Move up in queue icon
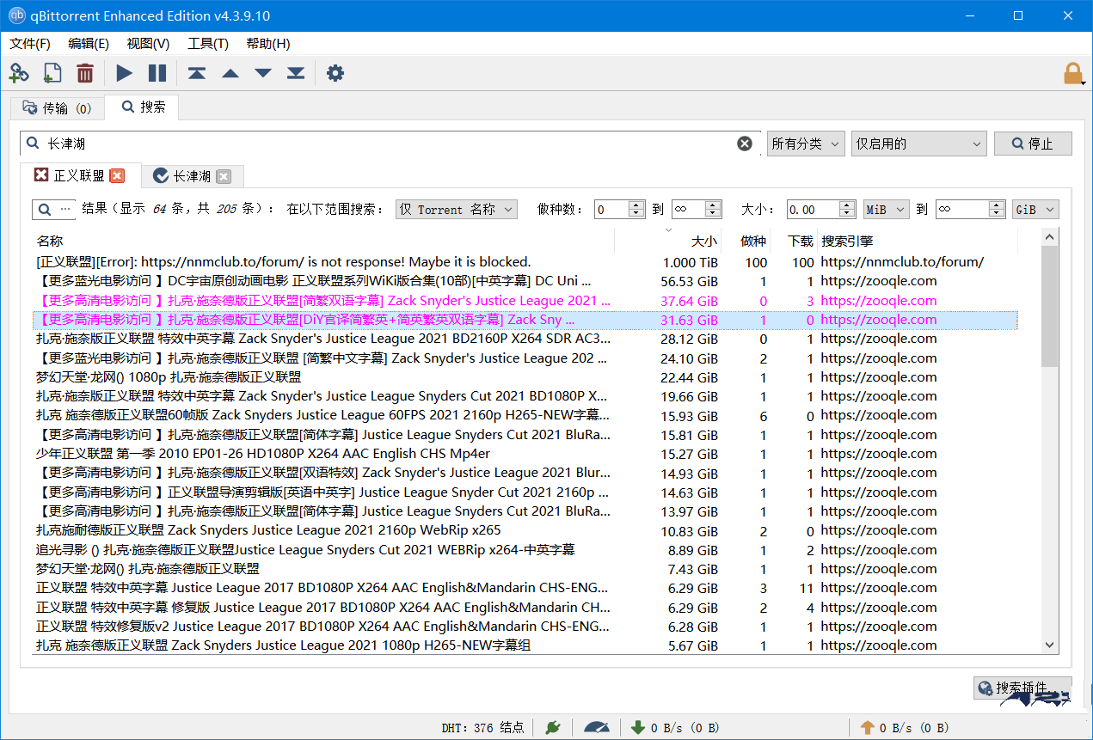 pos(230,74)
